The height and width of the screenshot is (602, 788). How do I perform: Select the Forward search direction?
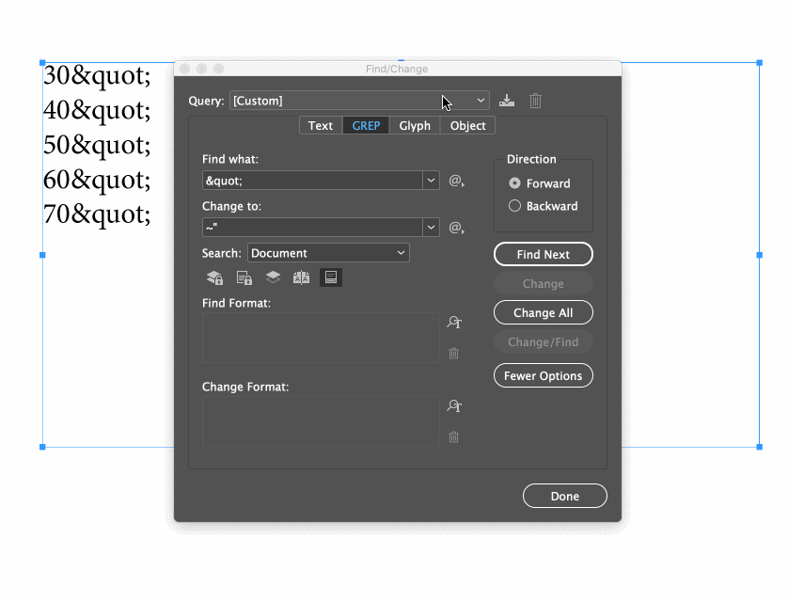tap(514, 183)
